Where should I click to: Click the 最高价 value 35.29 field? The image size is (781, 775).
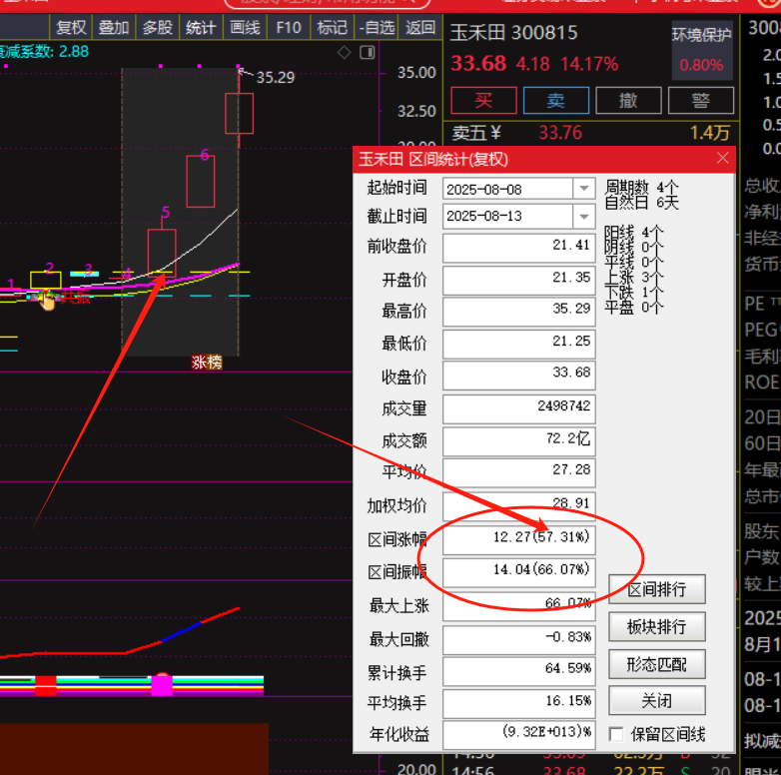(519, 312)
